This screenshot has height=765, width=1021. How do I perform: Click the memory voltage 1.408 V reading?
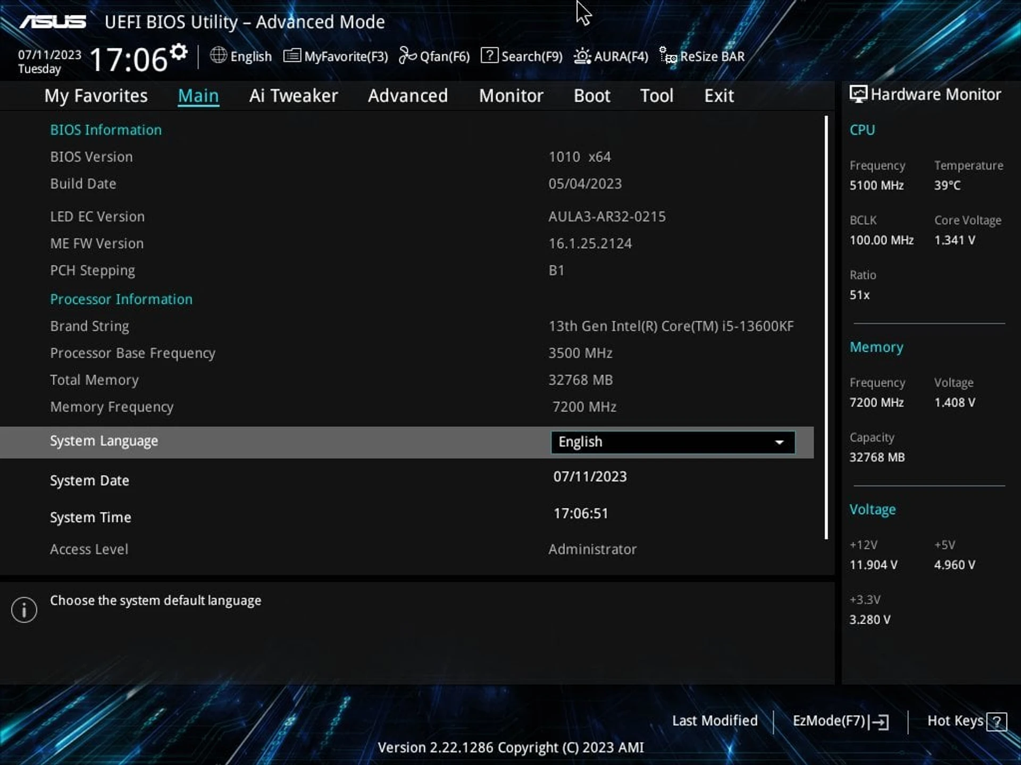tap(955, 403)
